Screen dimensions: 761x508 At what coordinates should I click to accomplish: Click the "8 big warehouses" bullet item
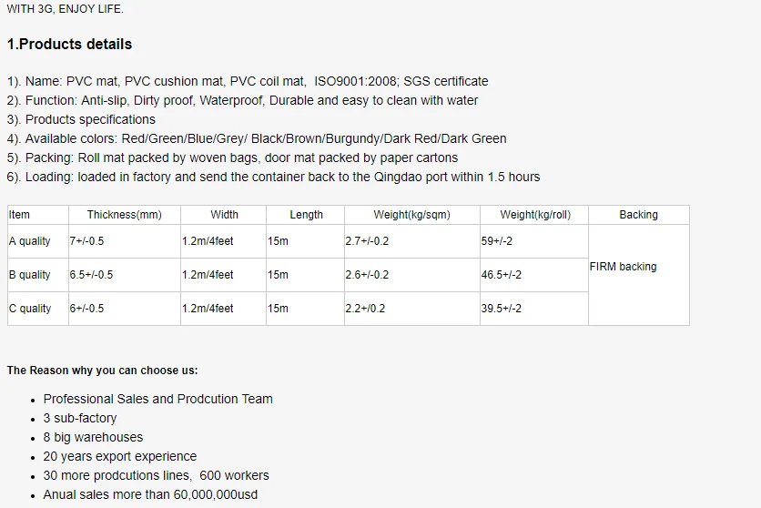pos(93,437)
